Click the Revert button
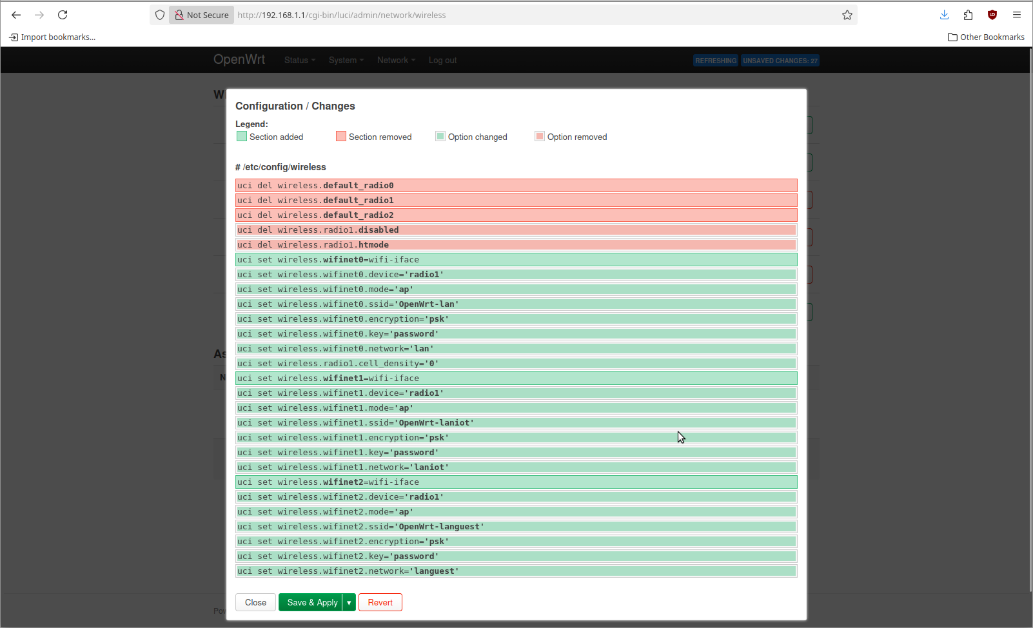The image size is (1033, 628). point(380,602)
